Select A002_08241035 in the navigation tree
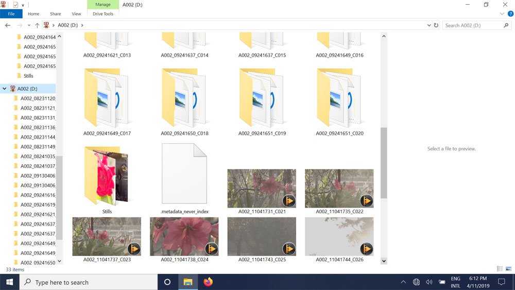515x290 pixels. [x=38, y=156]
